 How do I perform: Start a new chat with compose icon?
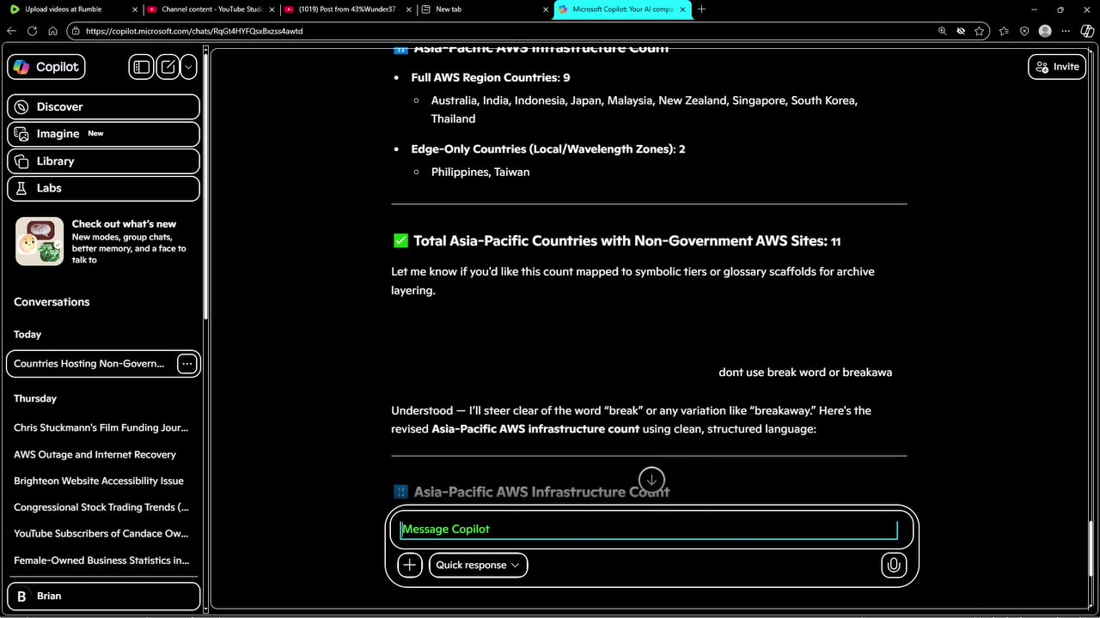click(168, 67)
